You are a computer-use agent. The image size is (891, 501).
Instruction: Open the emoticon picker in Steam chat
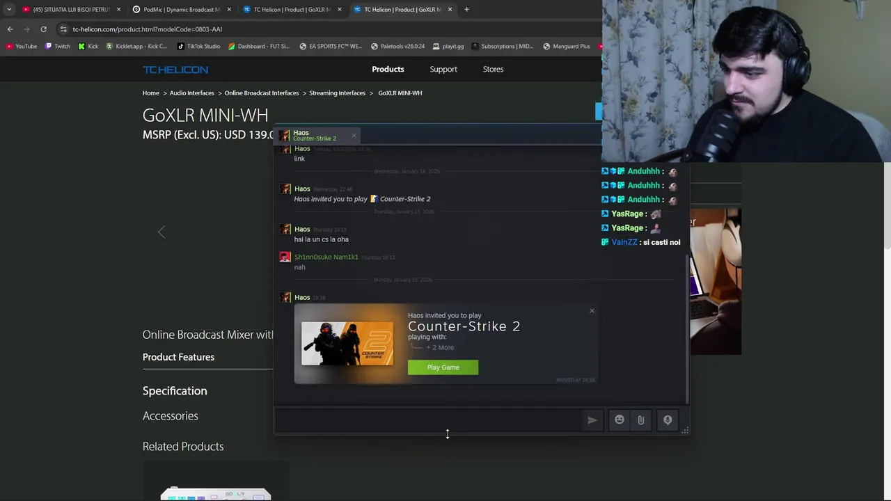[x=620, y=420]
